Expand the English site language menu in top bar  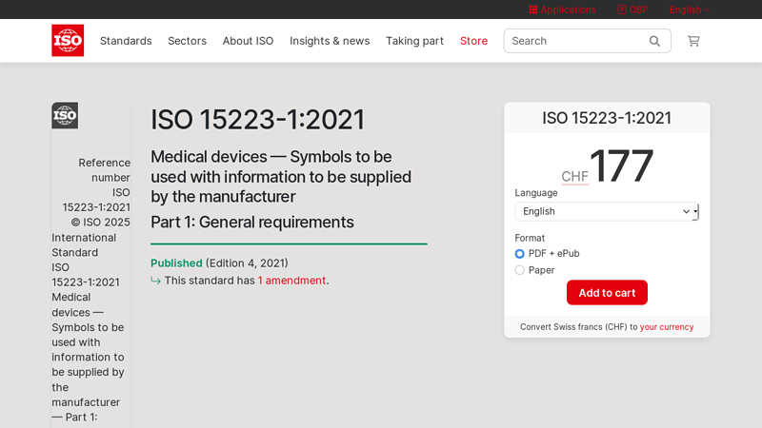690,10
